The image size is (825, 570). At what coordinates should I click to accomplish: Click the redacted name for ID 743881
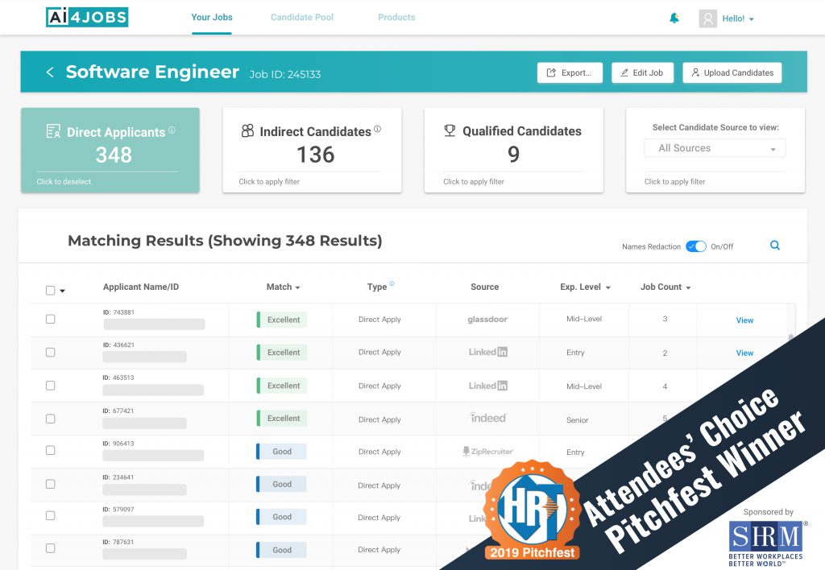tap(154, 324)
